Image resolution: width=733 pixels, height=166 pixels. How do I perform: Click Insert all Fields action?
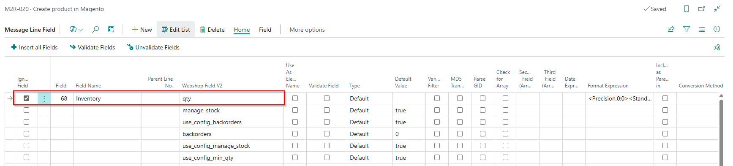[34, 47]
